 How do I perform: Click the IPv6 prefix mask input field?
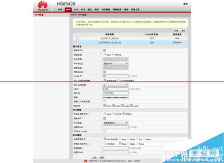click(116, 148)
